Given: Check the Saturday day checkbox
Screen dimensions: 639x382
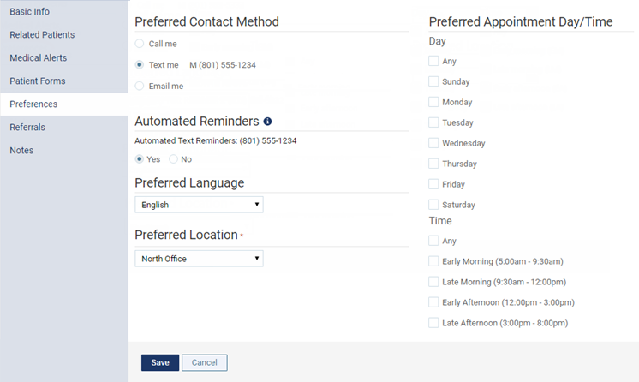Looking at the screenshot, I should click(433, 205).
